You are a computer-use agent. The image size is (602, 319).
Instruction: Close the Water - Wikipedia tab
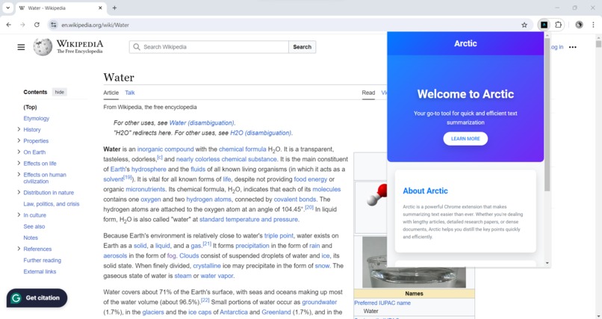click(100, 7)
